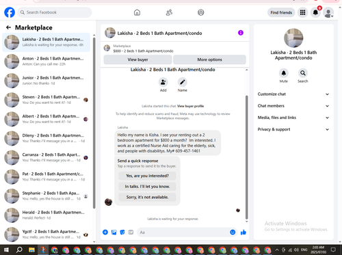Open the Anton conversation in the list
The height and width of the screenshot is (255, 342).
[x=47, y=62]
